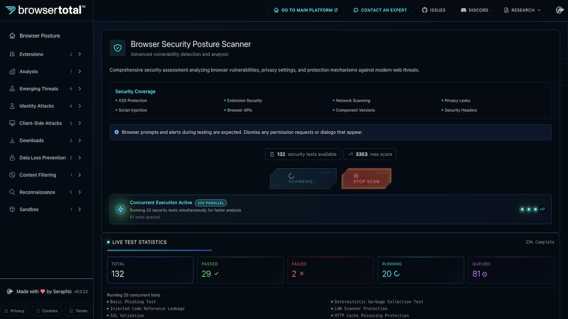The height and width of the screenshot is (319, 568).
Task: Click the '23% Complete' text
Action: pos(540,242)
